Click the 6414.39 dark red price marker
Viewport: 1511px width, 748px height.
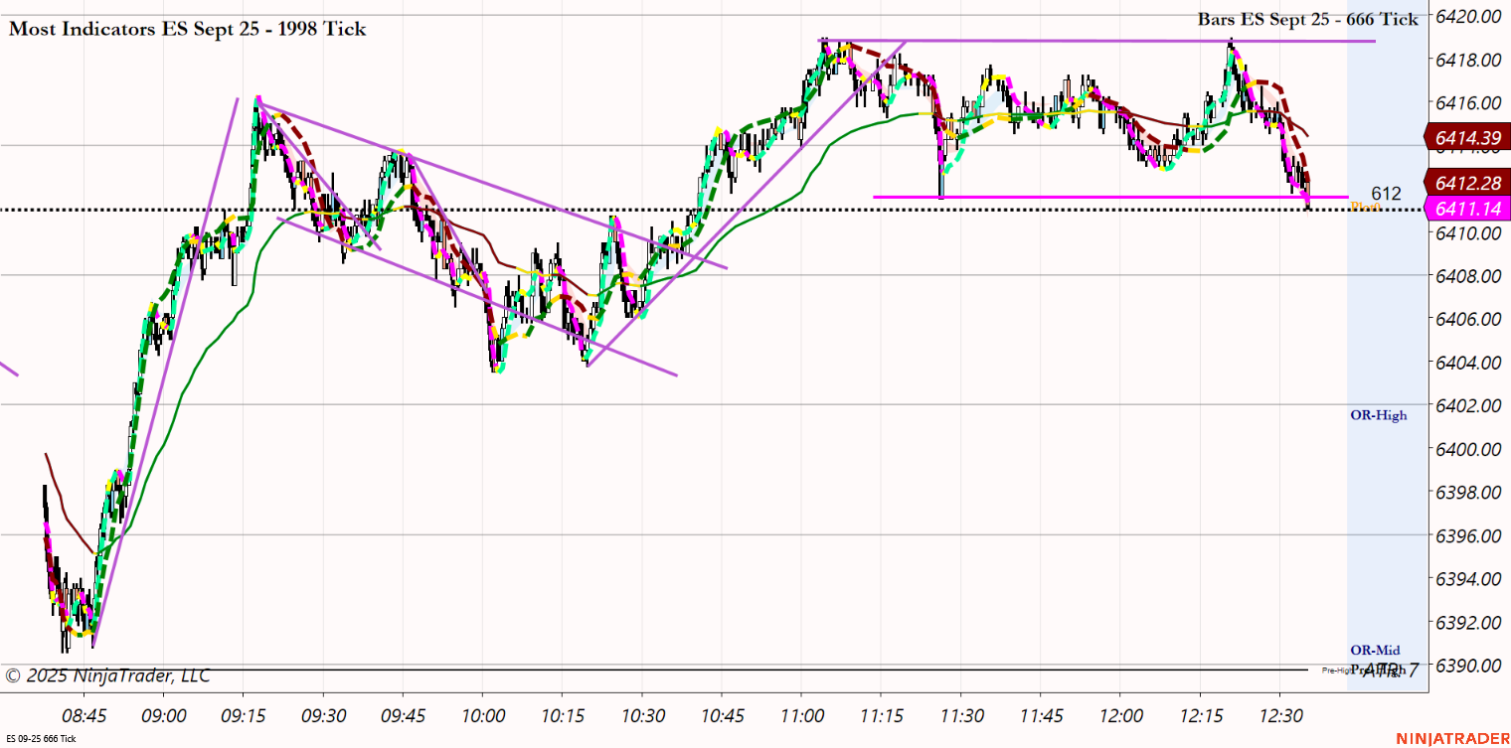tap(1468, 136)
